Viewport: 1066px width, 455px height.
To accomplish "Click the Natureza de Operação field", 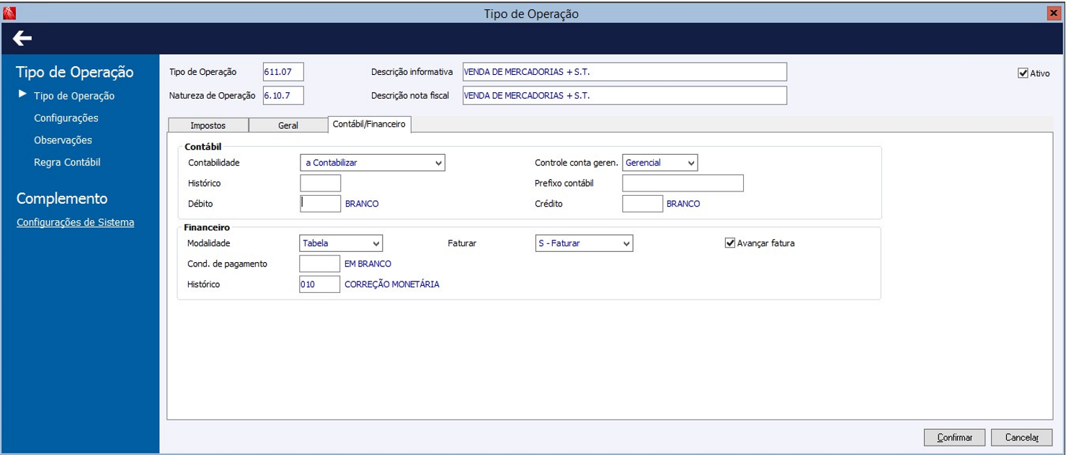I will tap(283, 95).
